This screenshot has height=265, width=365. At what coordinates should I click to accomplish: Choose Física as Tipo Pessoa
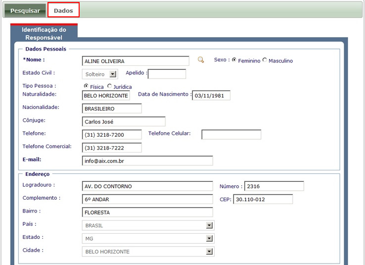click(86, 86)
